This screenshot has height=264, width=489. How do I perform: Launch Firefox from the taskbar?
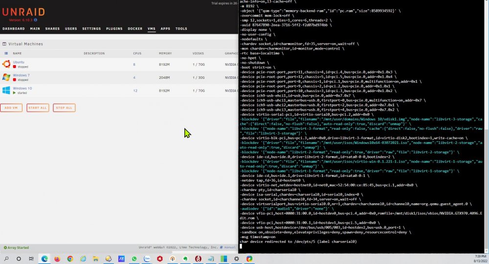click(x=57, y=259)
